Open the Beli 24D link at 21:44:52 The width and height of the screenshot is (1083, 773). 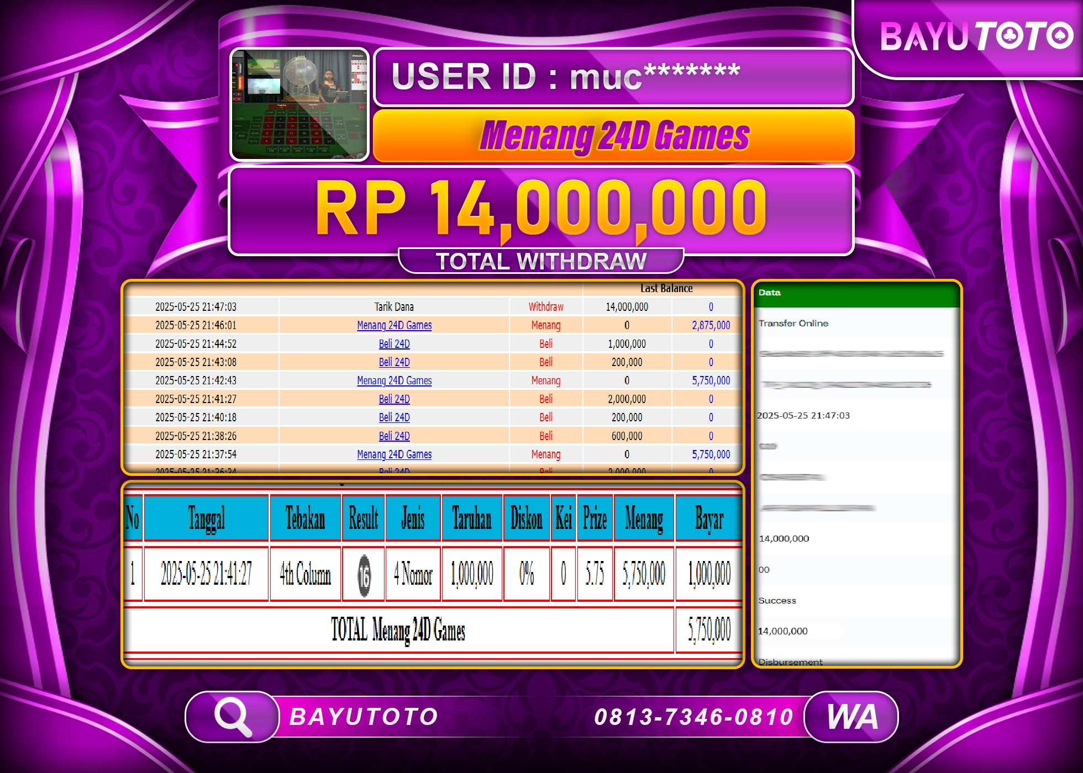click(x=394, y=343)
